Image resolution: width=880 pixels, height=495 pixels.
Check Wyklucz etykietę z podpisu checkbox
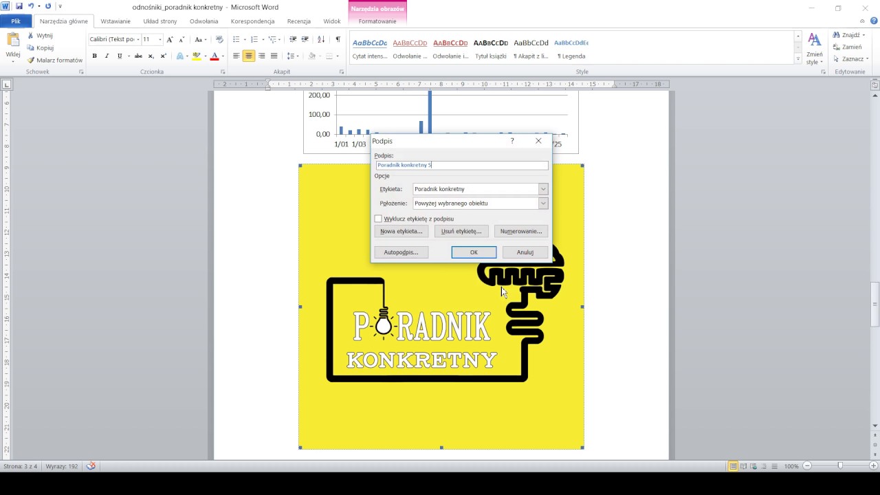click(x=378, y=219)
